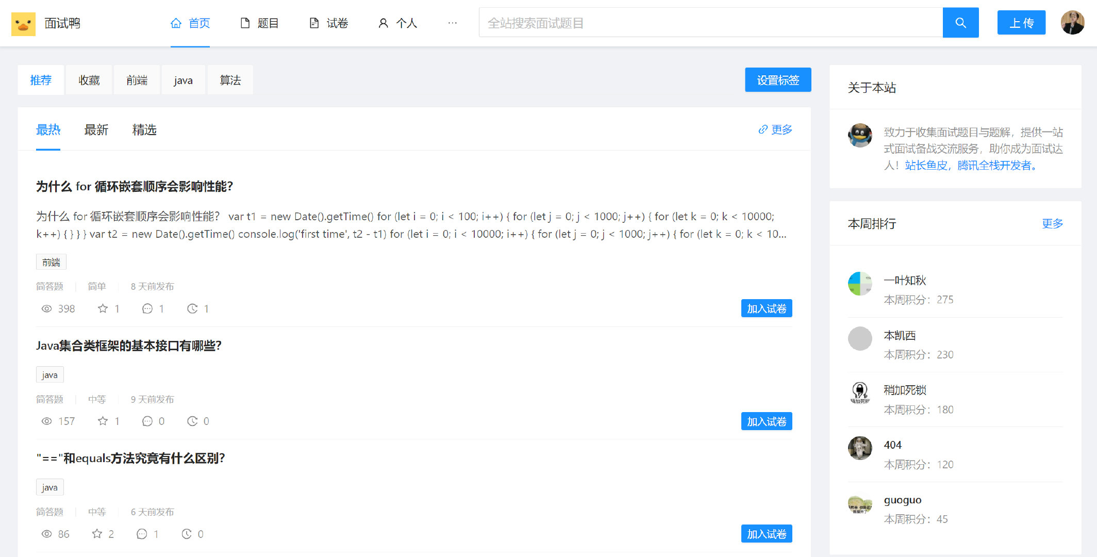Click the search magnifier icon
1097x557 pixels.
pyautogui.click(x=961, y=23)
